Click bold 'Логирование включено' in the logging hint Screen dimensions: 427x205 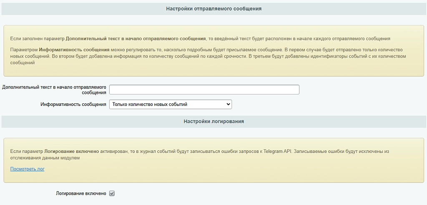(x=72, y=151)
